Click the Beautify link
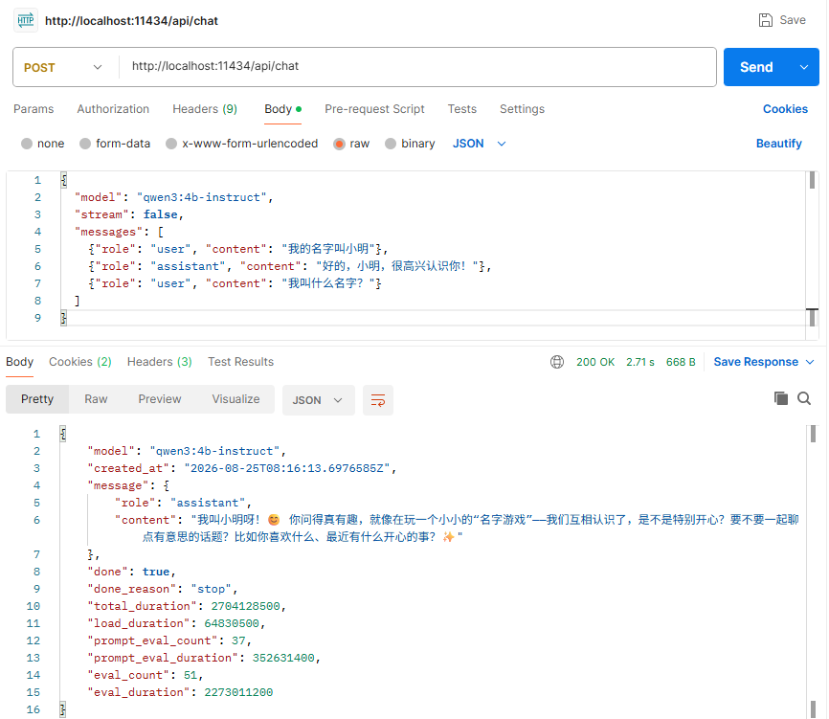 click(x=779, y=144)
